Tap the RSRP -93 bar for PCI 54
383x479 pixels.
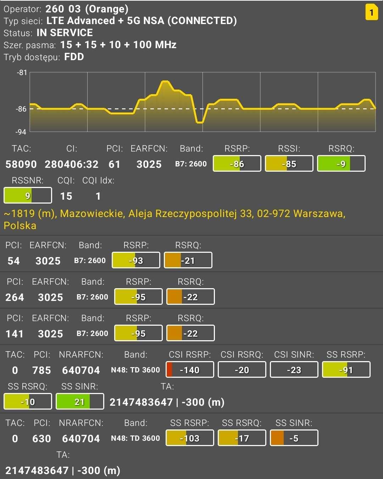point(136,260)
